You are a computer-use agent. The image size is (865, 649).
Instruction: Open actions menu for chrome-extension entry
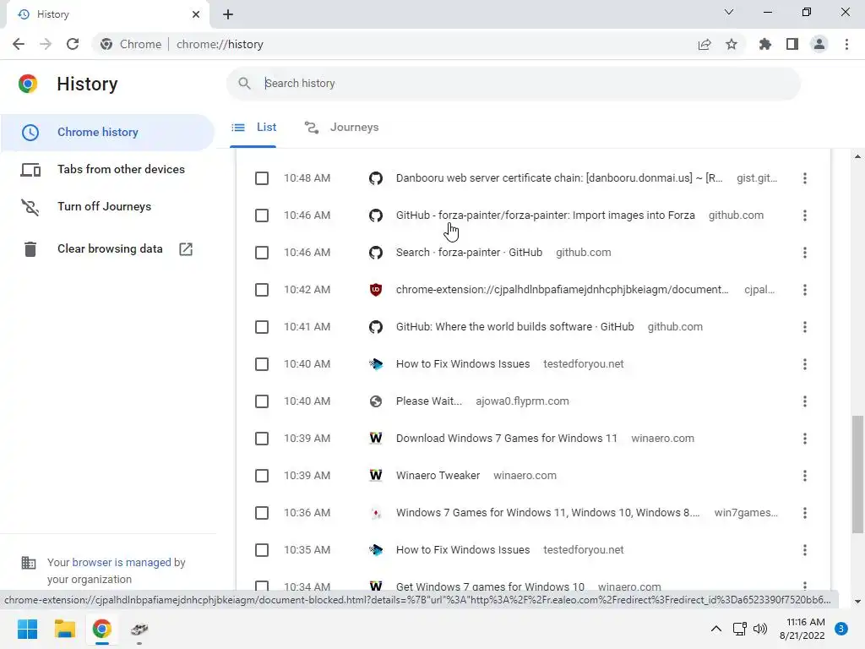coord(805,290)
